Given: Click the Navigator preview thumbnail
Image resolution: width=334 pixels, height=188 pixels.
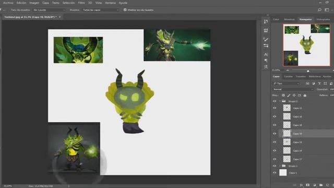Looking at the screenshot, I should (306, 45).
